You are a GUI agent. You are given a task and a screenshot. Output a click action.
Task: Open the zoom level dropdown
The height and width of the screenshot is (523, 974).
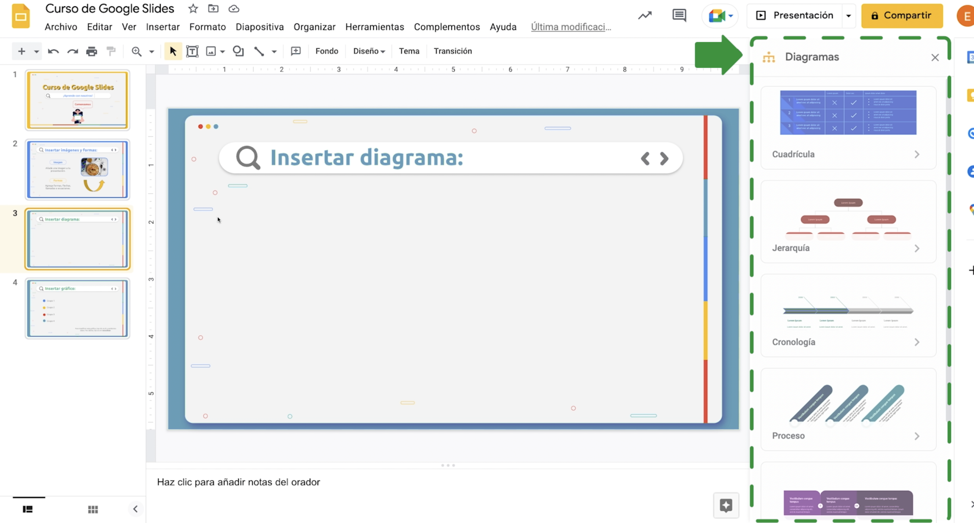click(152, 51)
